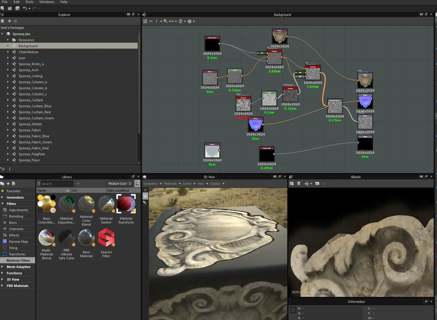Pin the Albedo panel
The height and width of the screenshot is (320, 437).
tap(421, 177)
